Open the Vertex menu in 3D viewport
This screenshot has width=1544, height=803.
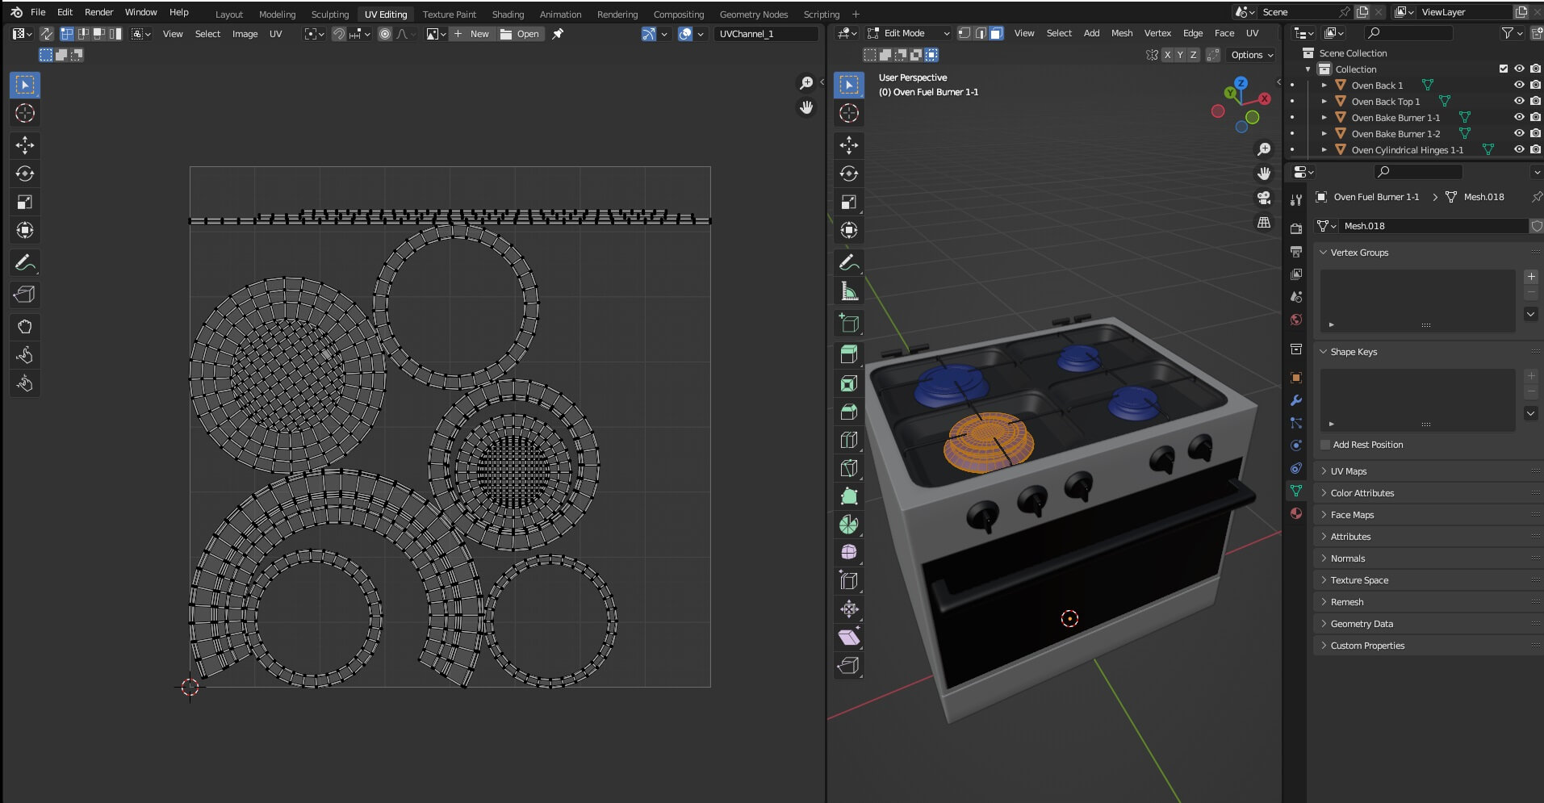[x=1157, y=33]
